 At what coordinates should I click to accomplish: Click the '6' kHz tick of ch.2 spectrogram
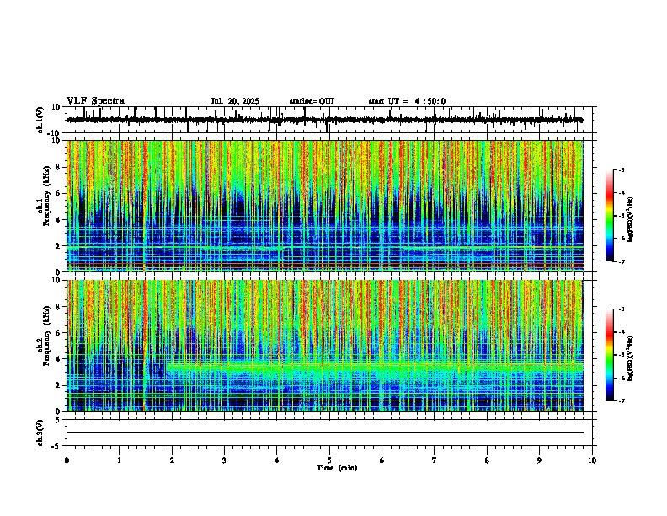[x=59, y=333]
